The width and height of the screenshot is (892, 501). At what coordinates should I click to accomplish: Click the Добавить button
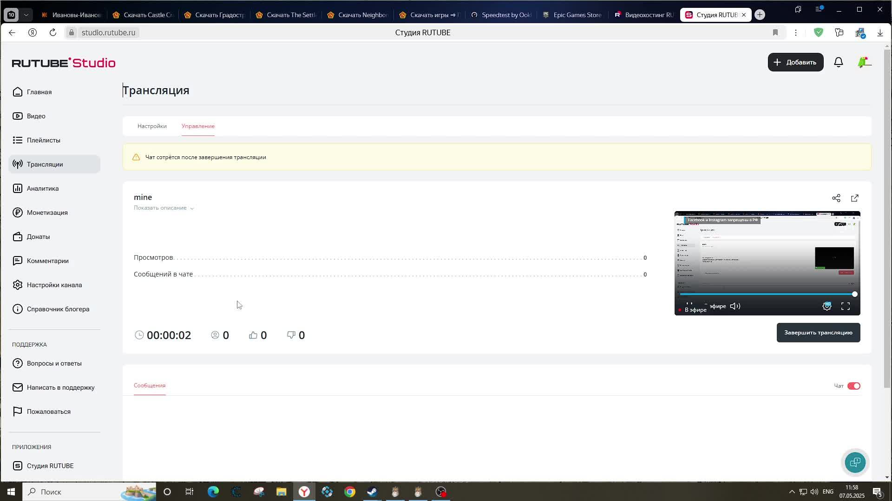[795, 62]
